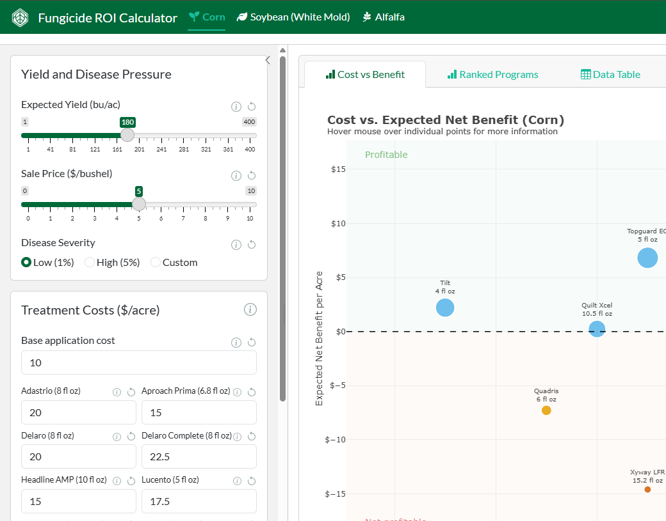The image size is (666, 521).
Task: Click the Delaro Complete cost field
Action: point(199,456)
